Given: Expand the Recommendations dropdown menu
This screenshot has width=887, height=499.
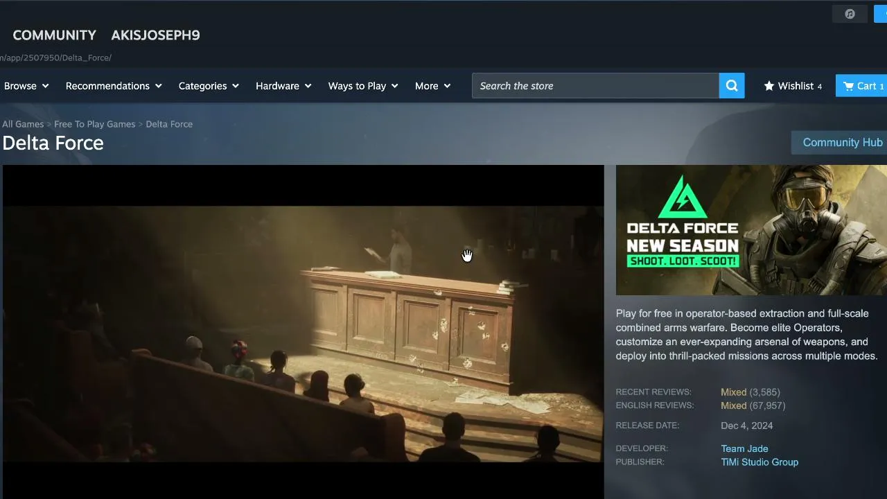Looking at the screenshot, I should point(114,86).
